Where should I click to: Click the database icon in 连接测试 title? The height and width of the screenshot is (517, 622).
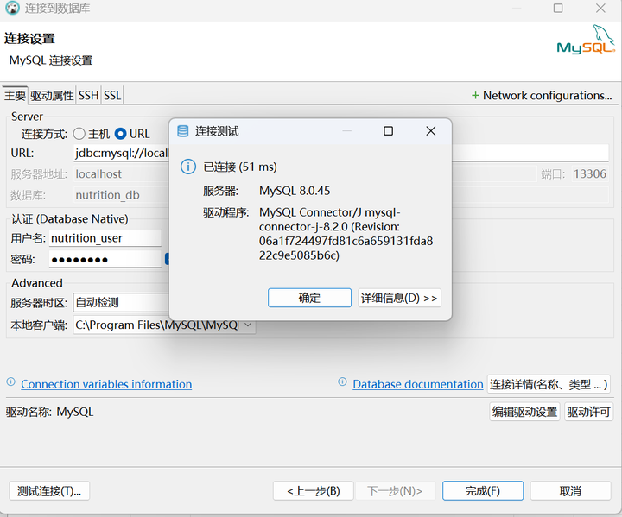pyautogui.click(x=183, y=131)
